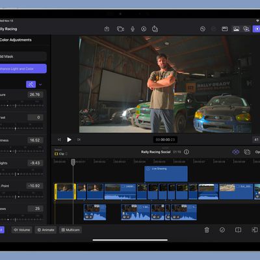260x260 pixels.
Task: Undo the last edit
Action: coord(203,29)
